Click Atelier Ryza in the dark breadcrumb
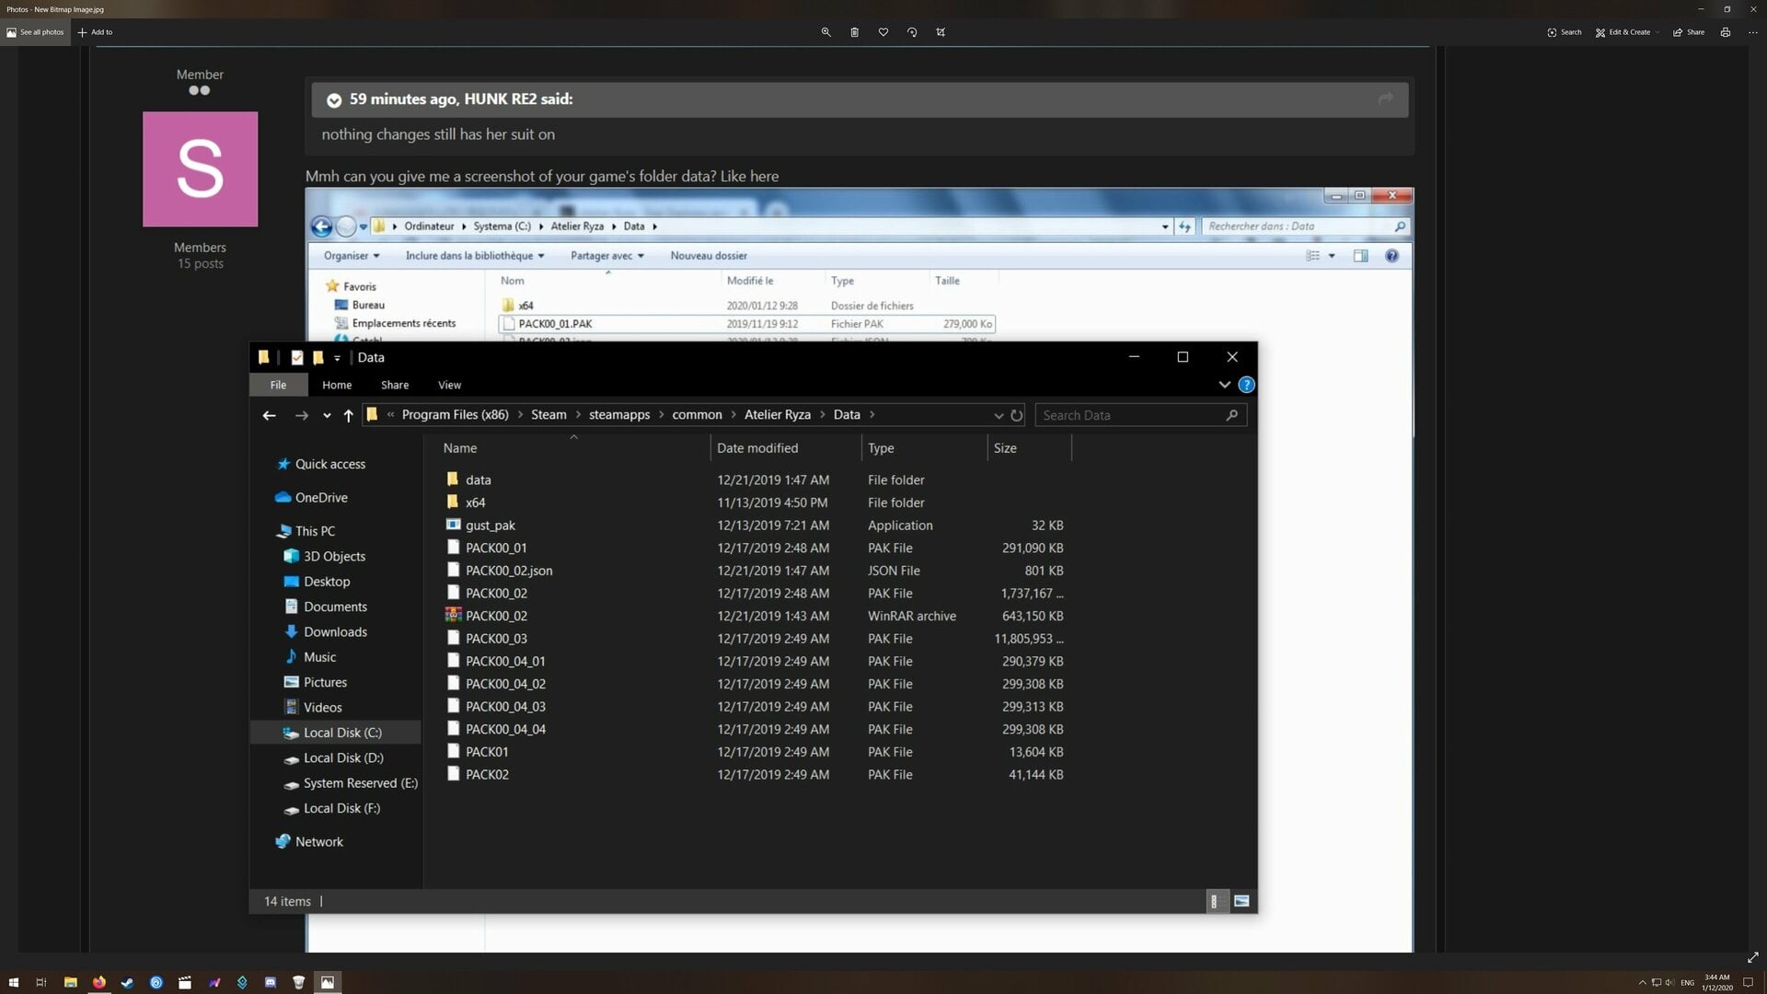Viewport: 1767px width, 994px height. coord(778,415)
